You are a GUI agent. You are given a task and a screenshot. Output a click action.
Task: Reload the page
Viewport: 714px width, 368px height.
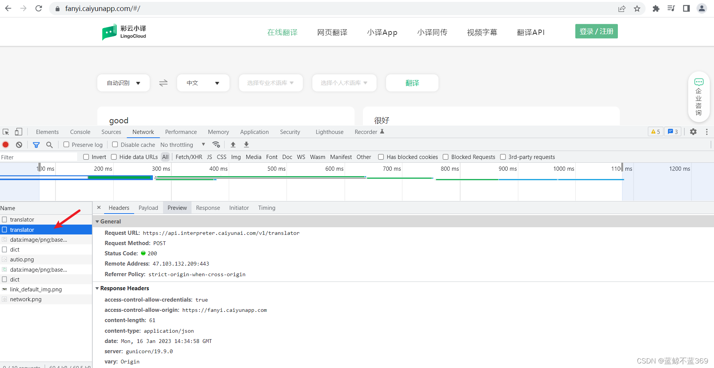(x=39, y=8)
